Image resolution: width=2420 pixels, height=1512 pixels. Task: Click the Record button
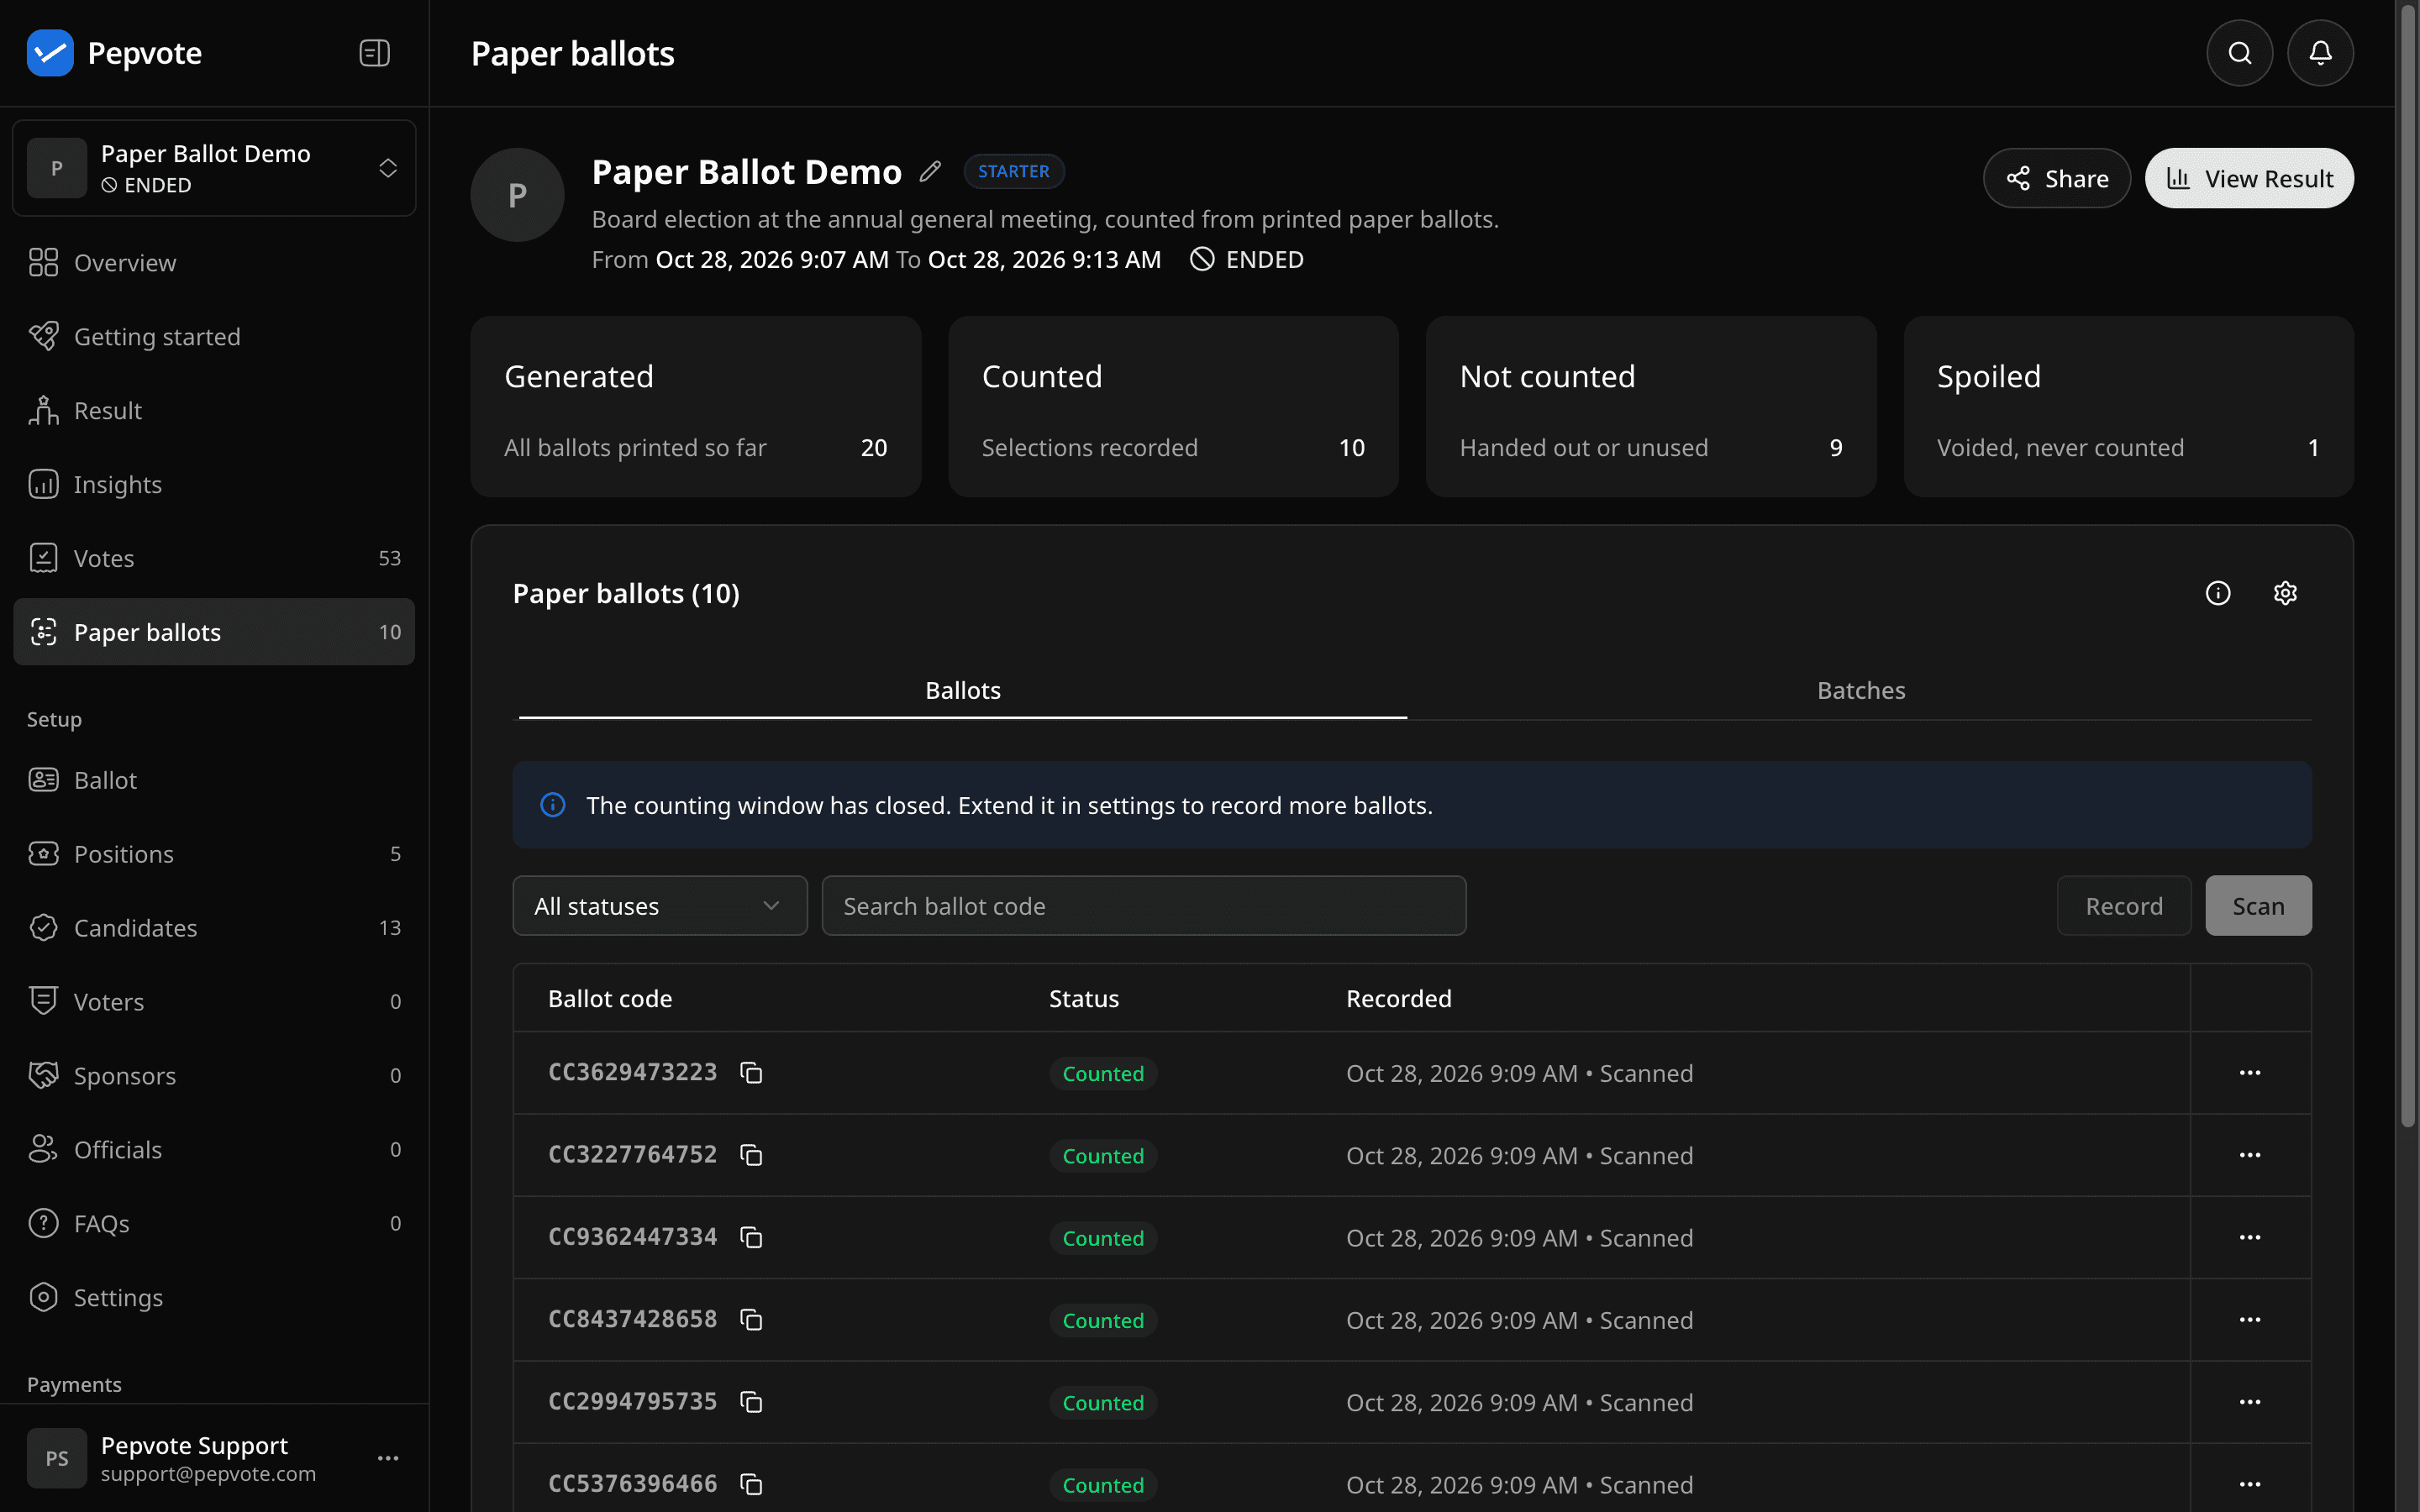point(2124,906)
